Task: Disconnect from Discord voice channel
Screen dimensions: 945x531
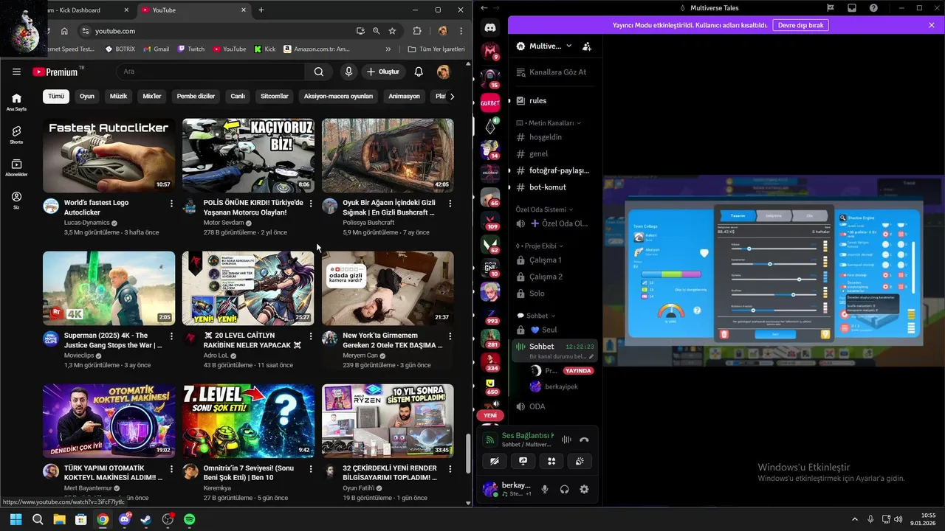Action: (x=584, y=440)
